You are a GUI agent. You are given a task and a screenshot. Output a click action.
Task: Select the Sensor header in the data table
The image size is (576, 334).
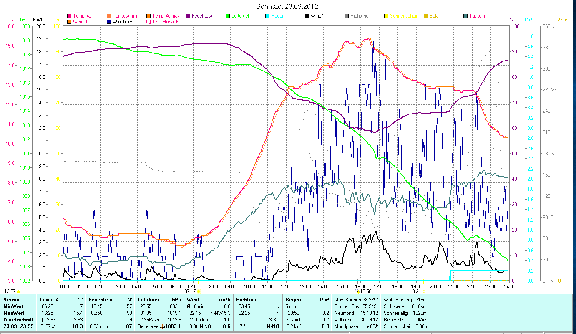pos(11,300)
